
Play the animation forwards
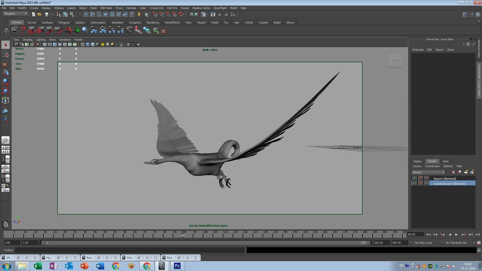pyautogui.click(x=456, y=235)
